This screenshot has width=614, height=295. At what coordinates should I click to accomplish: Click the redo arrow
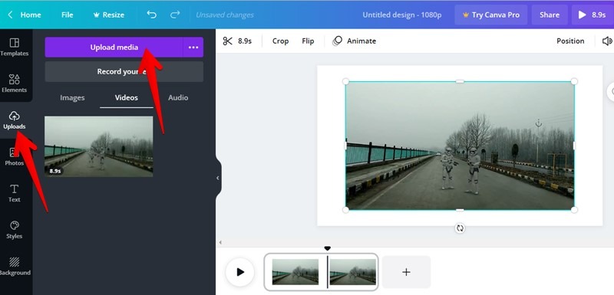(175, 15)
